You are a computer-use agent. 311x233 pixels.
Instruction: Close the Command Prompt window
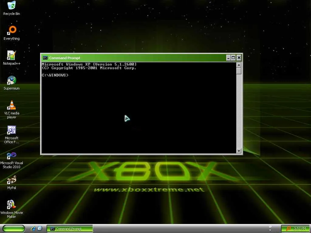[239, 58]
